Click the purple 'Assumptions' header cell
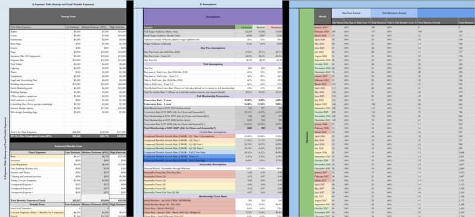Viewport: 475px width, 217px height. [213, 17]
